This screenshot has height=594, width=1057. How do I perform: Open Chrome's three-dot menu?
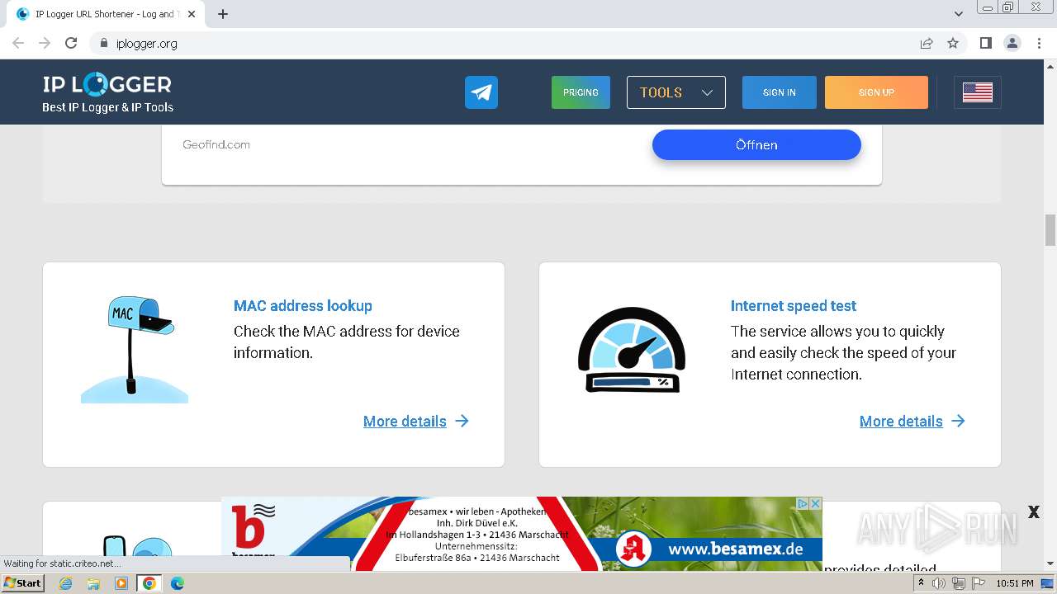(1039, 43)
